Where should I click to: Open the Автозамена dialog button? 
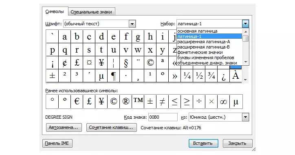pos(64,128)
